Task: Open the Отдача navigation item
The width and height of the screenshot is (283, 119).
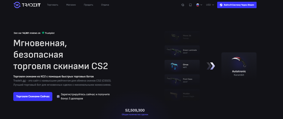Action: 105,5
